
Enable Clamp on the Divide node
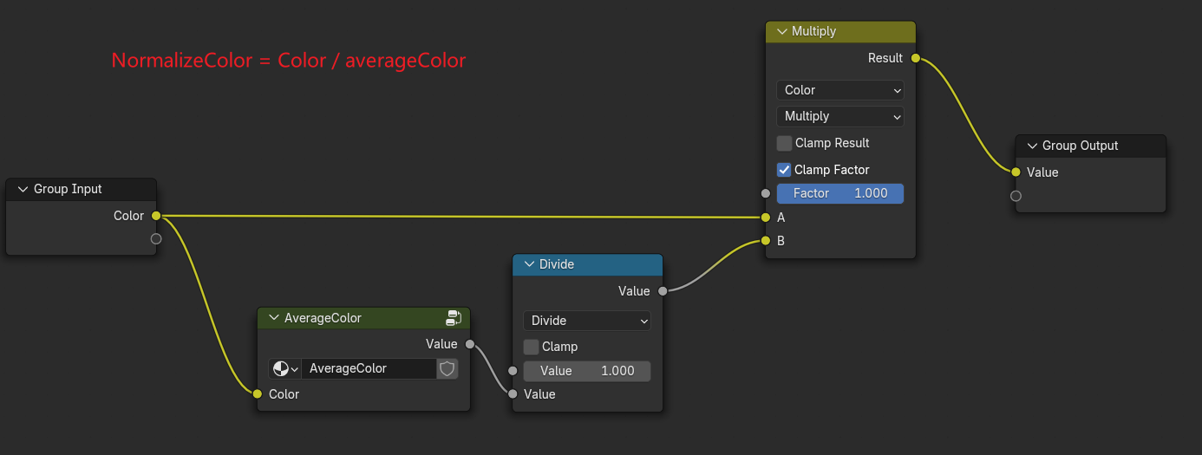coord(532,347)
